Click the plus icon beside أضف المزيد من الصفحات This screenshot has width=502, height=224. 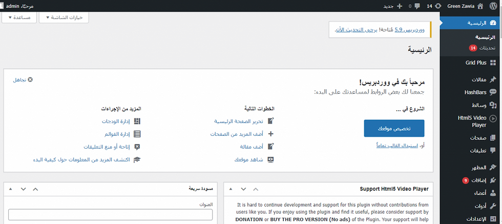(x=271, y=134)
